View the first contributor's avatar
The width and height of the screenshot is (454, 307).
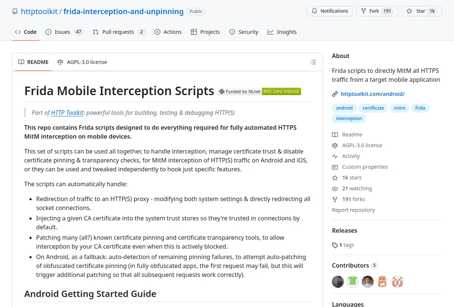pos(338,282)
